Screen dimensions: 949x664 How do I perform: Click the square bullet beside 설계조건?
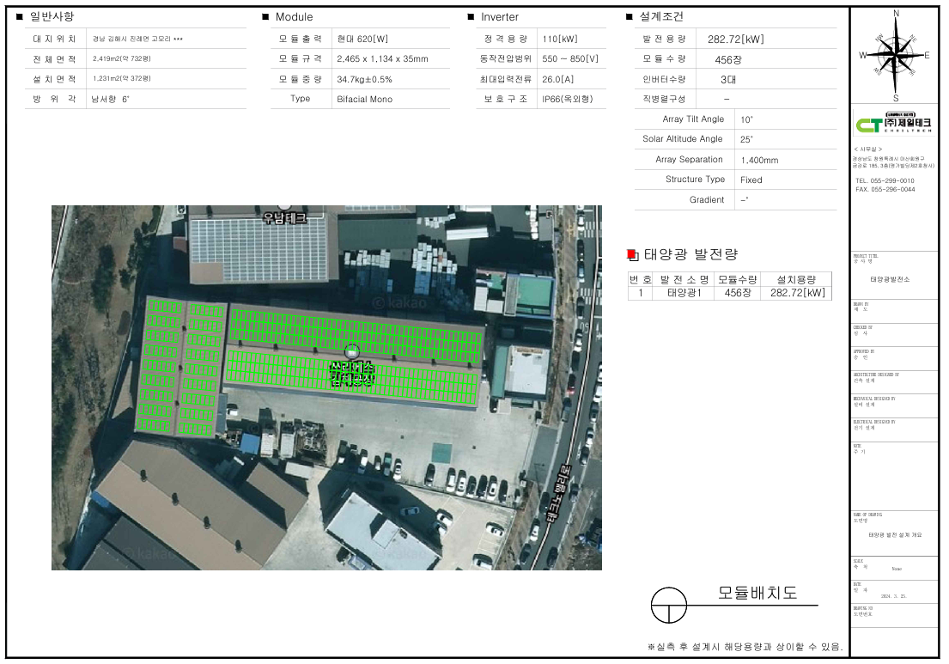click(x=630, y=16)
